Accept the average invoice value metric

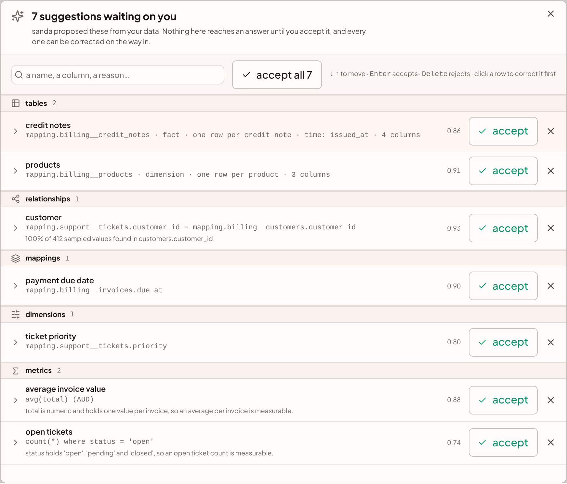503,400
